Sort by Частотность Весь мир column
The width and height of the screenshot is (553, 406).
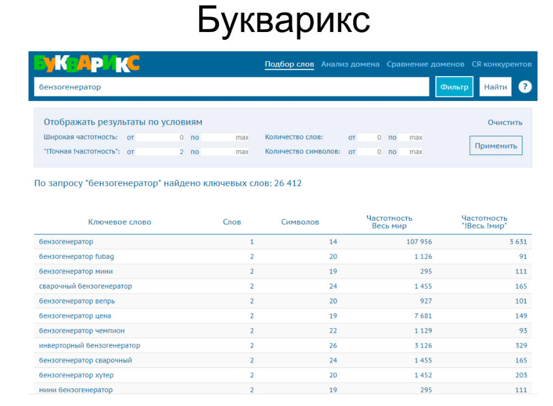389,222
